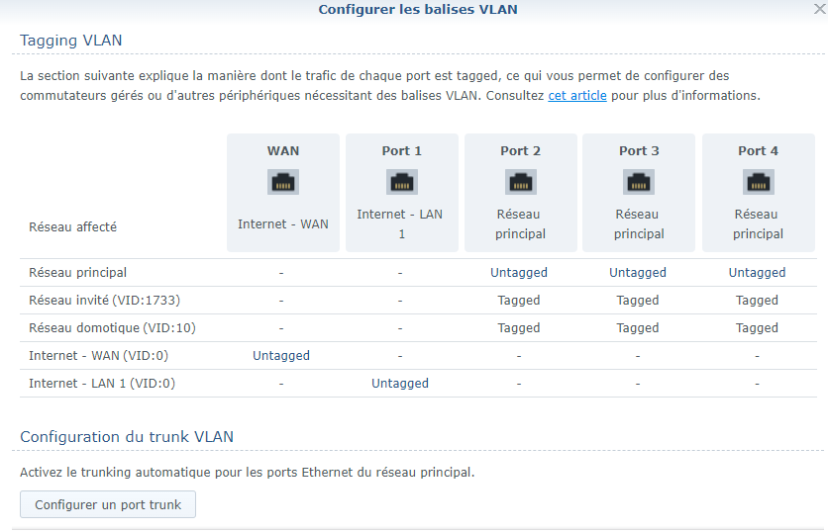
Task: Select the Port 2 "Réseau principal" card
Action: pos(521,224)
